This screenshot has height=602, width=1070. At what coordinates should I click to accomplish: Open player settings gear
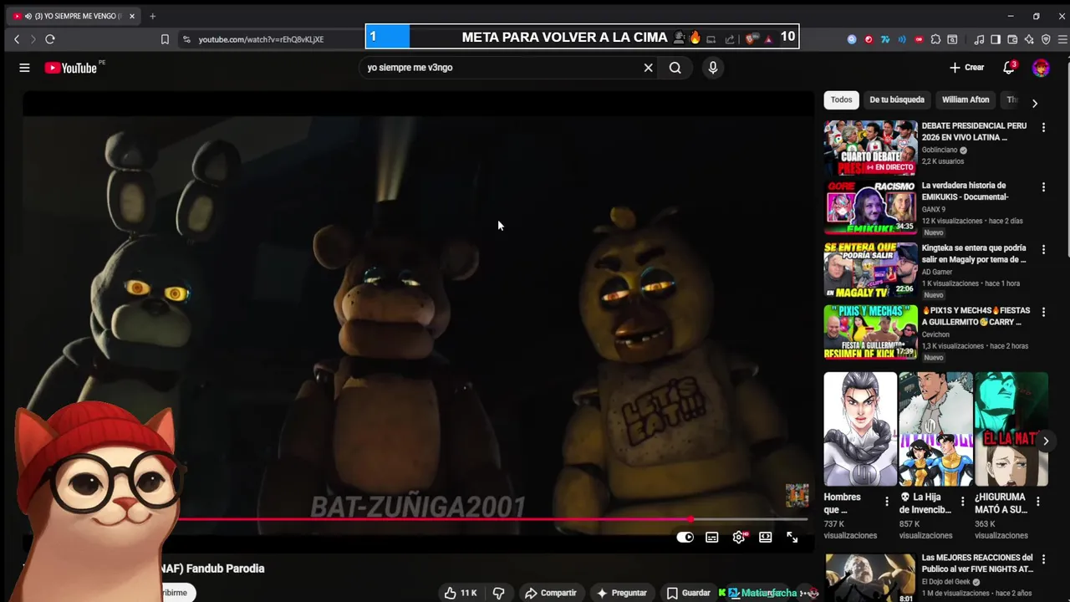pos(739,538)
